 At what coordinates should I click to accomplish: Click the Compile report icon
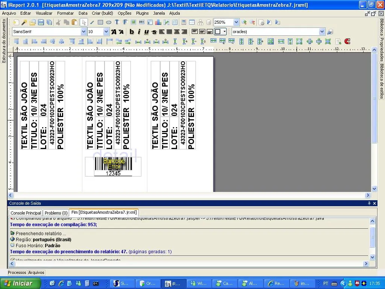(x=262, y=23)
